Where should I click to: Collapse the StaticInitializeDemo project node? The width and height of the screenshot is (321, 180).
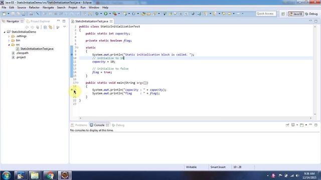[5, 32]
